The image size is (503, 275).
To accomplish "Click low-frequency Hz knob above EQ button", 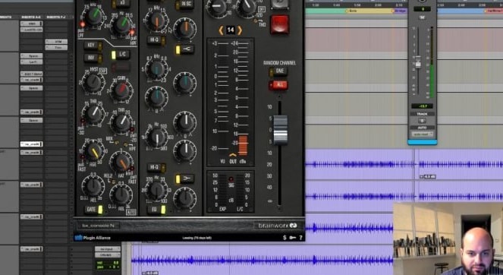I will coord(156,190).
